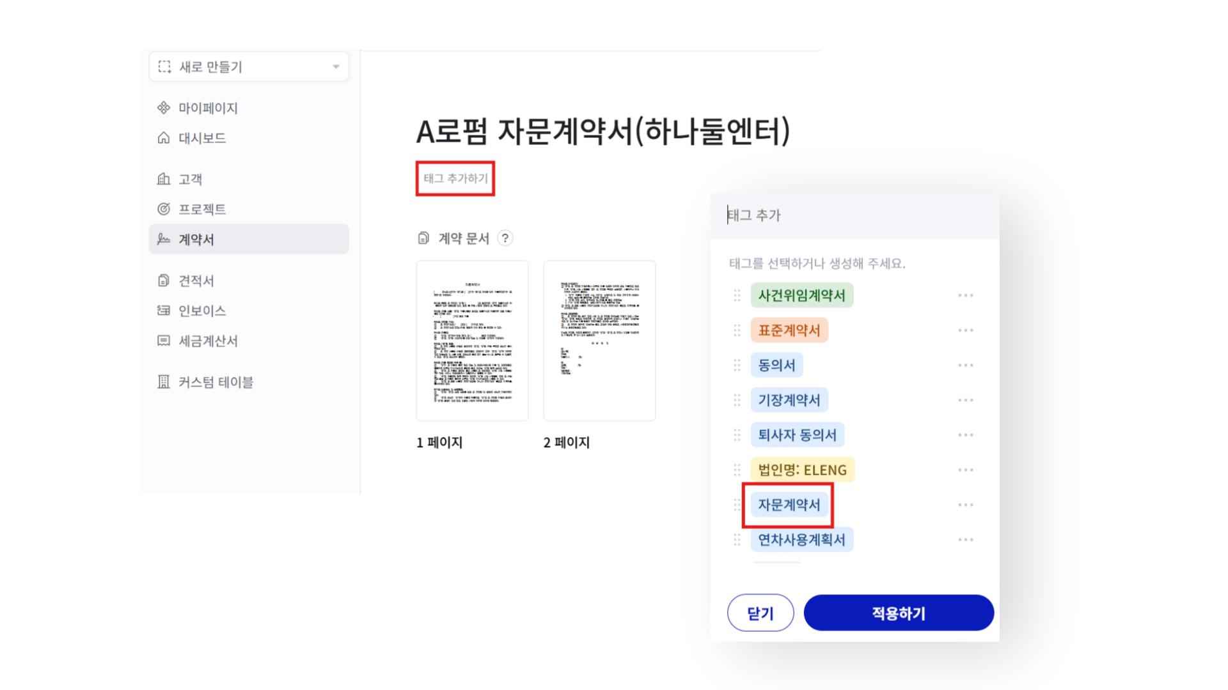Click the 2 페이지 label
The image size is (1228, 690).
point(567,443)
